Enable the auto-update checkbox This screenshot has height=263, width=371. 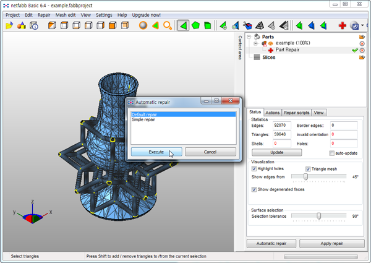[x=331, y=153]
